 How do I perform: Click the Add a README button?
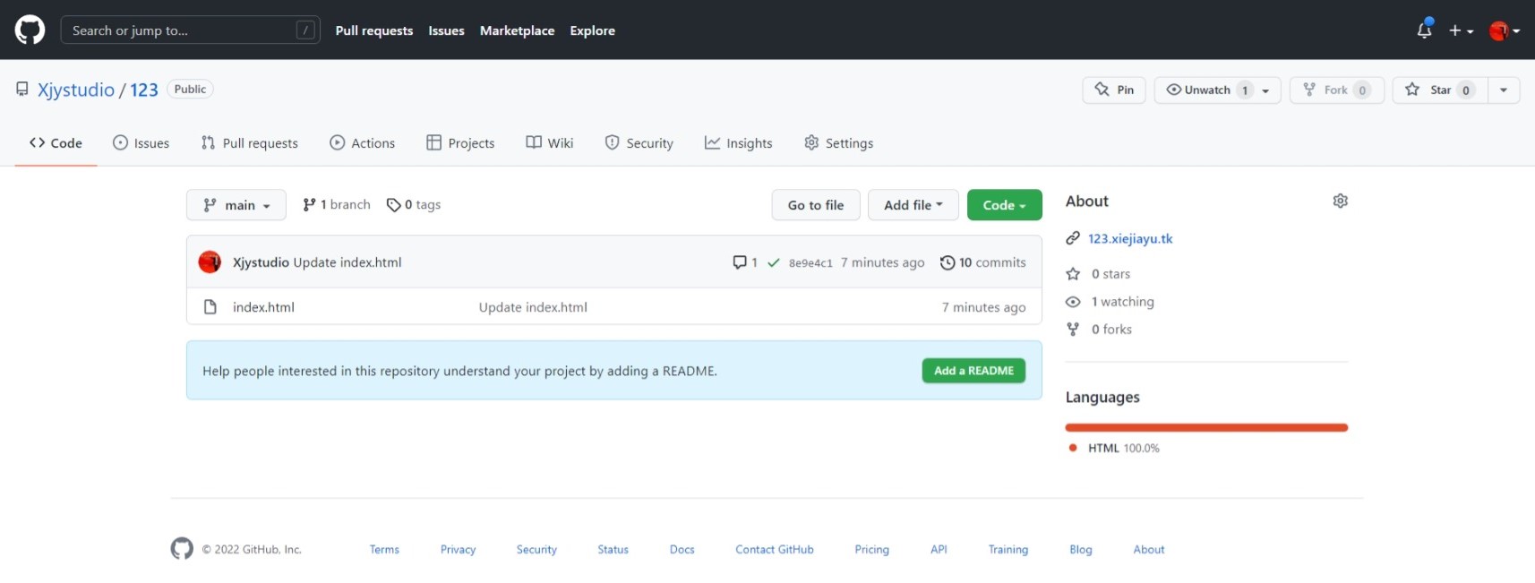pyautogui.click(x=973, y=371)
